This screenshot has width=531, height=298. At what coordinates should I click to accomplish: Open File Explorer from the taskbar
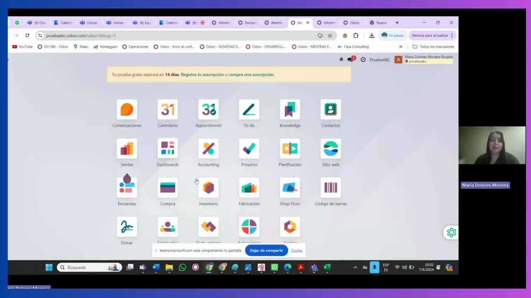[x=169, y=267]
